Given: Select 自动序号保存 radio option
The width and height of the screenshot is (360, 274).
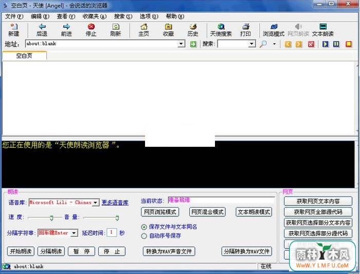Looking at the screenshot, I should click(144, 236).
